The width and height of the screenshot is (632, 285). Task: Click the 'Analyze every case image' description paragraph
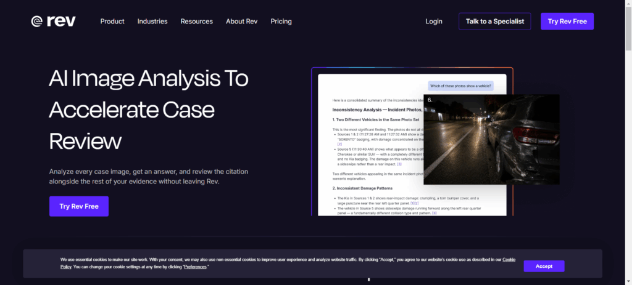click(149, 177)
